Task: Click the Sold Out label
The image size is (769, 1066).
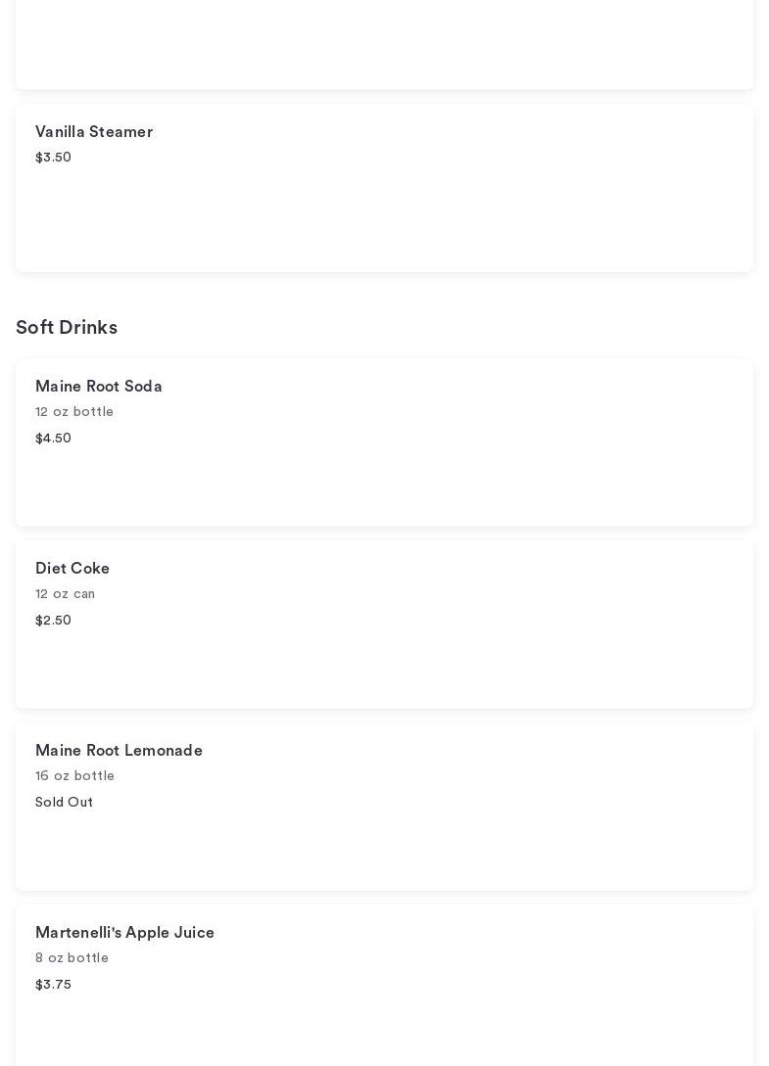Action: (x=64, y=803)
